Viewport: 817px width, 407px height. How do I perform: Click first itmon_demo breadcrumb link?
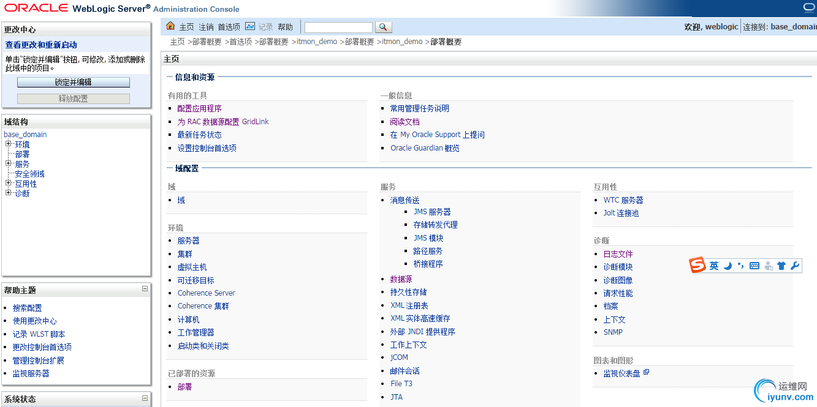coord(317,42)
